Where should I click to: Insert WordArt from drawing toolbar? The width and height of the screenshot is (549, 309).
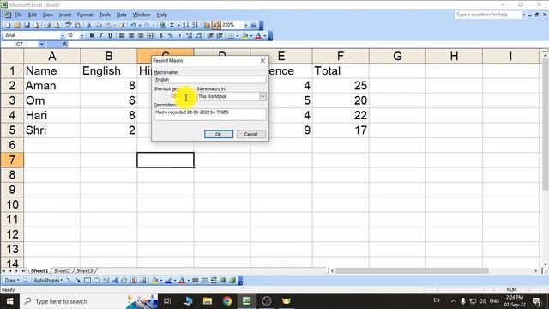[115, 281]
